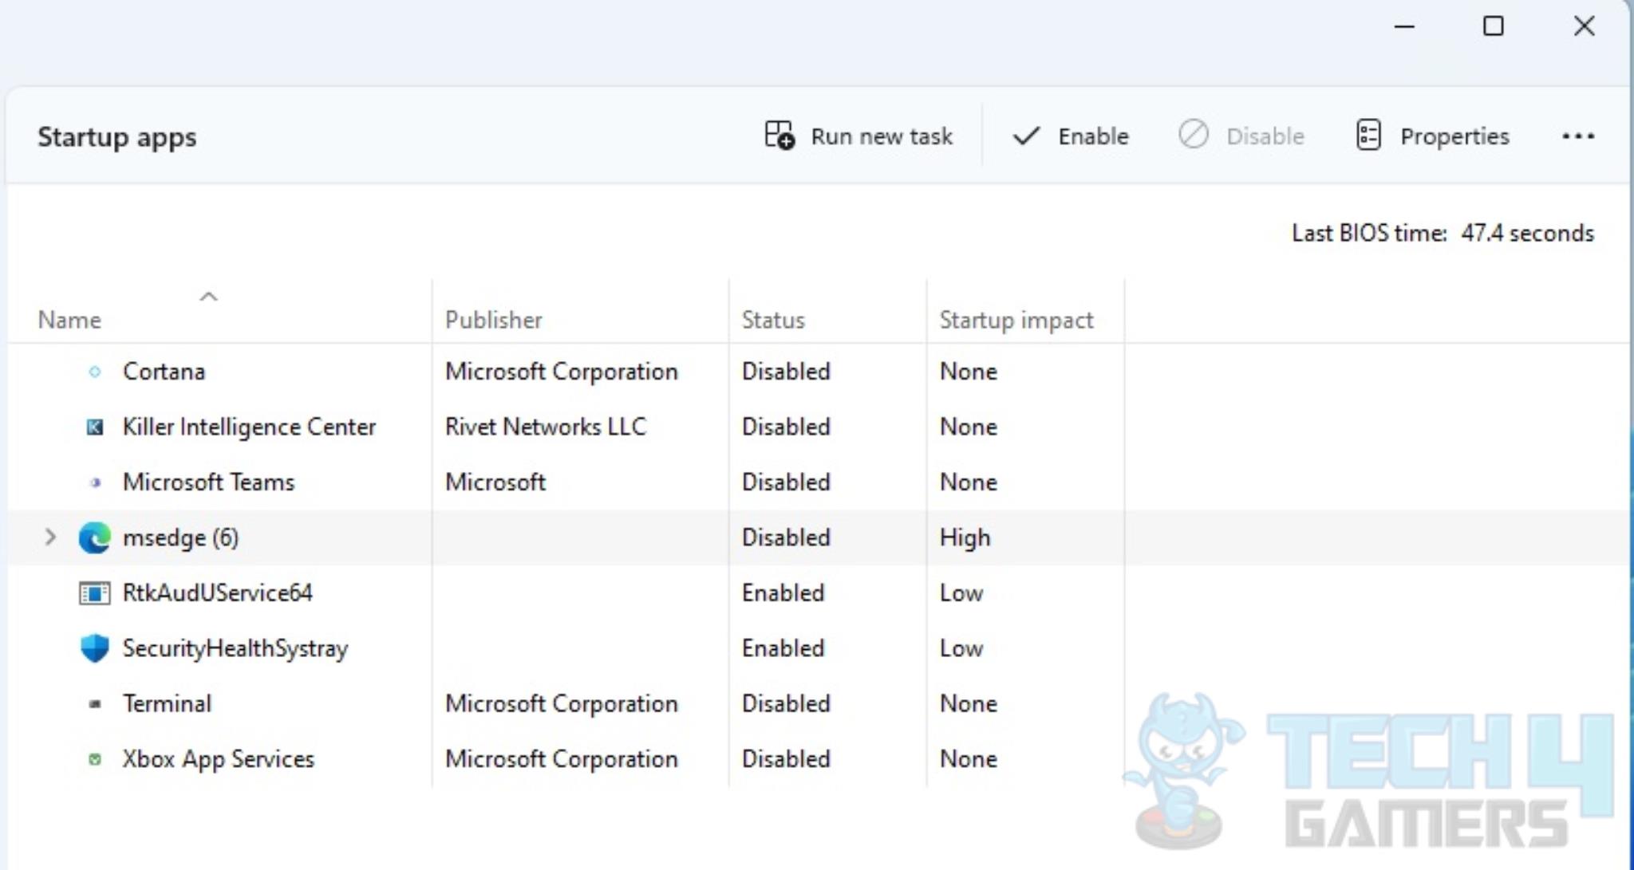Sort by the Publisher column header

coord(493,320)
